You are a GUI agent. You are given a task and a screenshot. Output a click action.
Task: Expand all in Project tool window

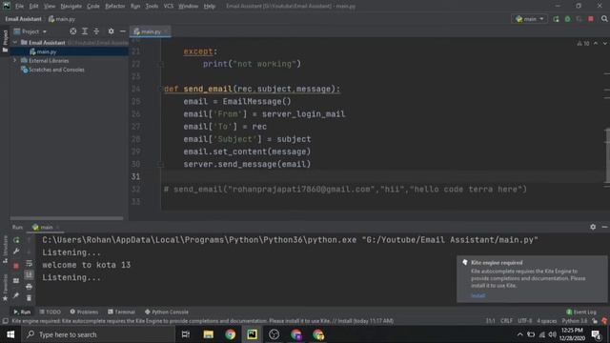tap(85, 31)
